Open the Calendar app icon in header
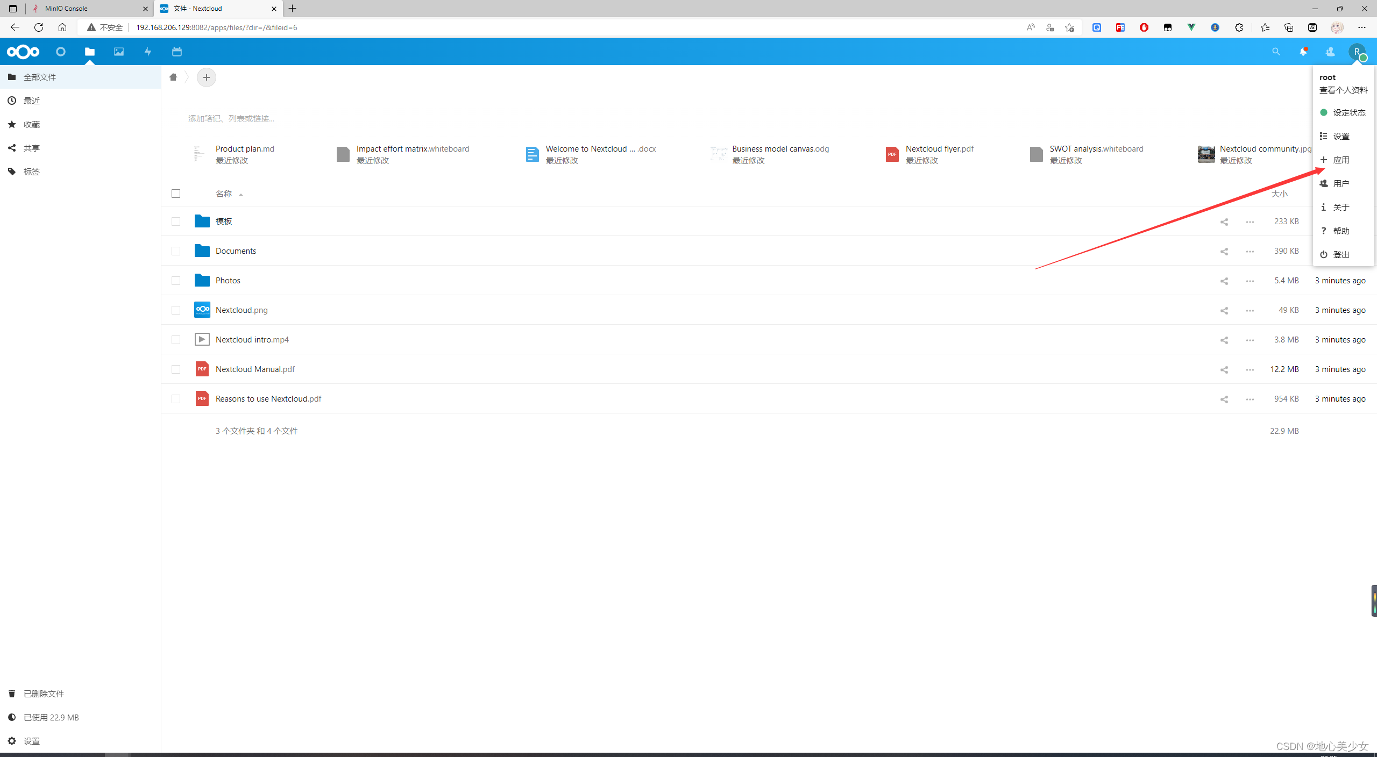 point(177,52)
